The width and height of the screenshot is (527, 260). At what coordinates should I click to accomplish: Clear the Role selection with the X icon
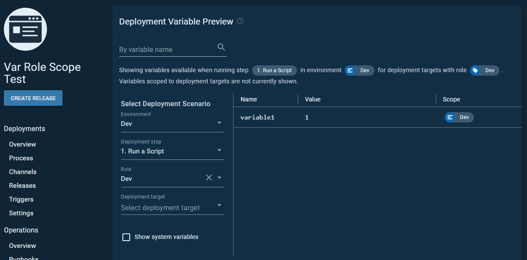209,177
